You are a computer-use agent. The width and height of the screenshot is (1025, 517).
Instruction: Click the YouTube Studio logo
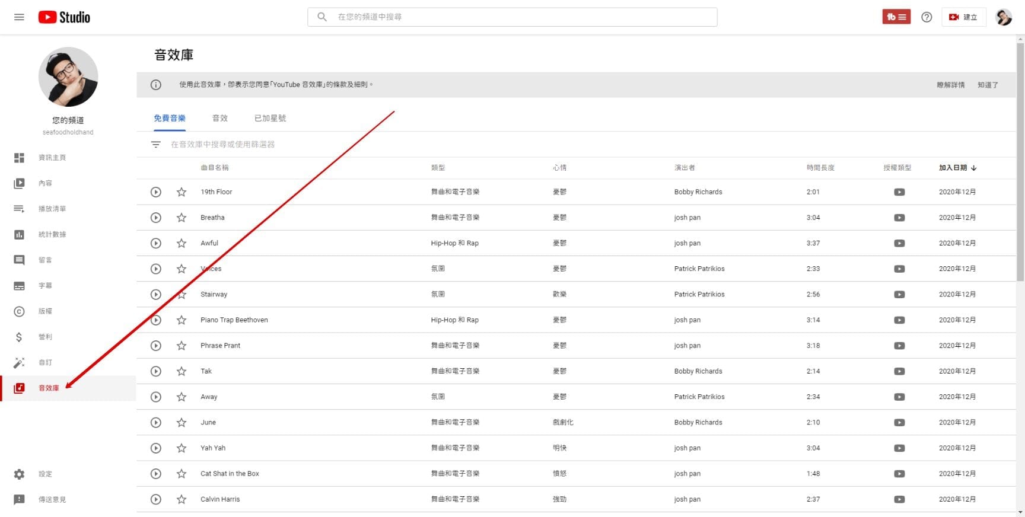64,17
